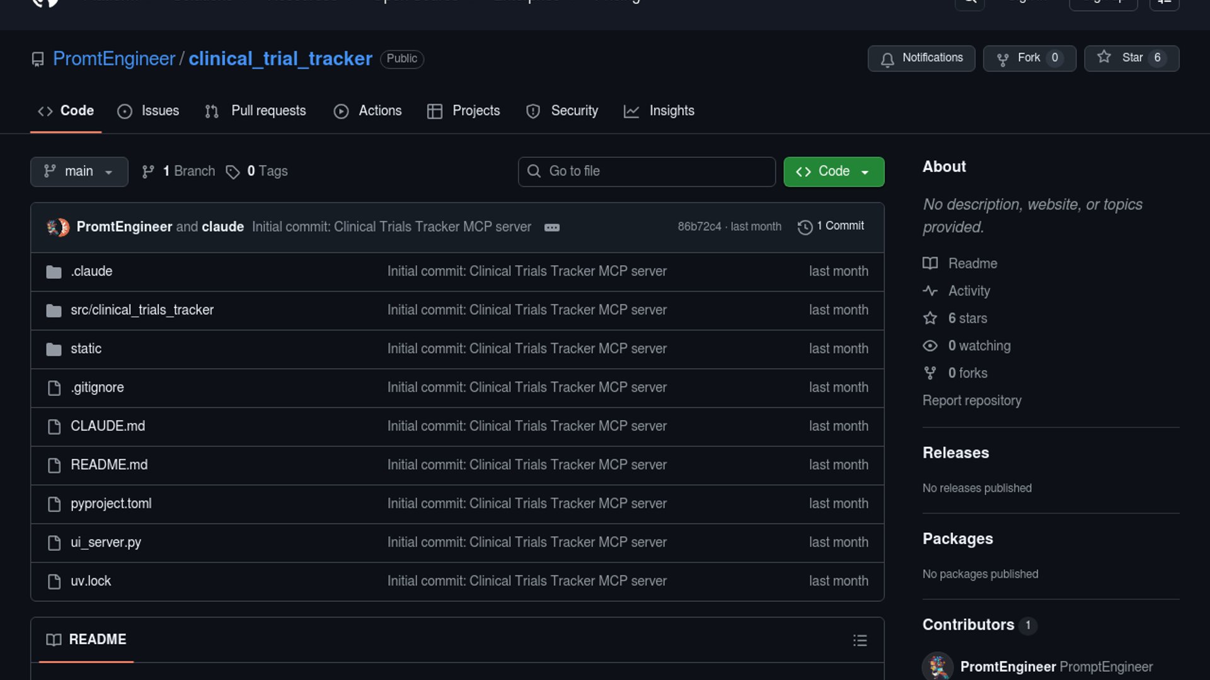1210x680 pixels.
Task: Open the src/clinical_trials_tracker folder
Action: (x=142, y=310)
